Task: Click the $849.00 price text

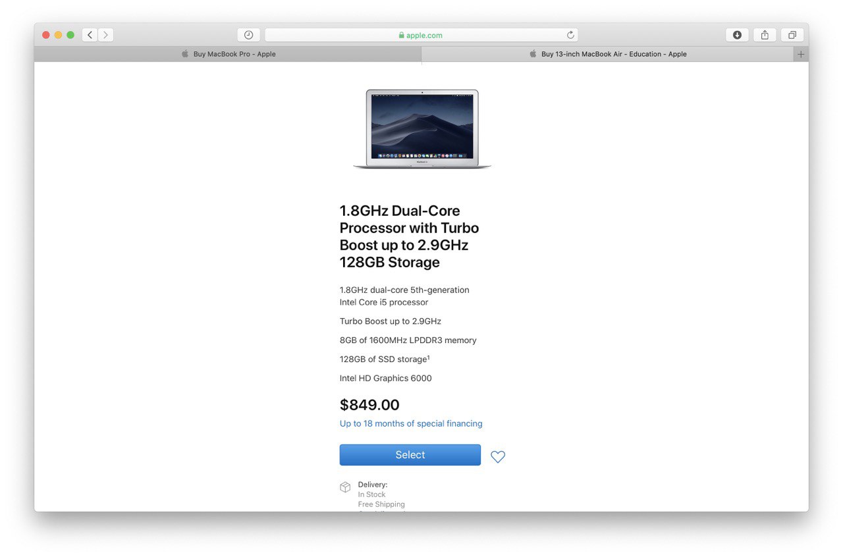Action: [x=369, y=405]
